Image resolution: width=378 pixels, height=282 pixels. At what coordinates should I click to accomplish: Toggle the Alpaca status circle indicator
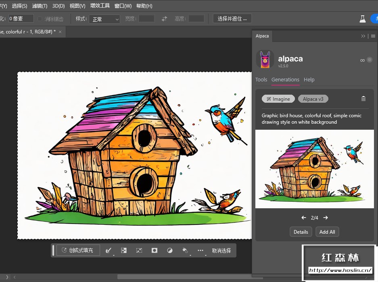tap(370, 60)
